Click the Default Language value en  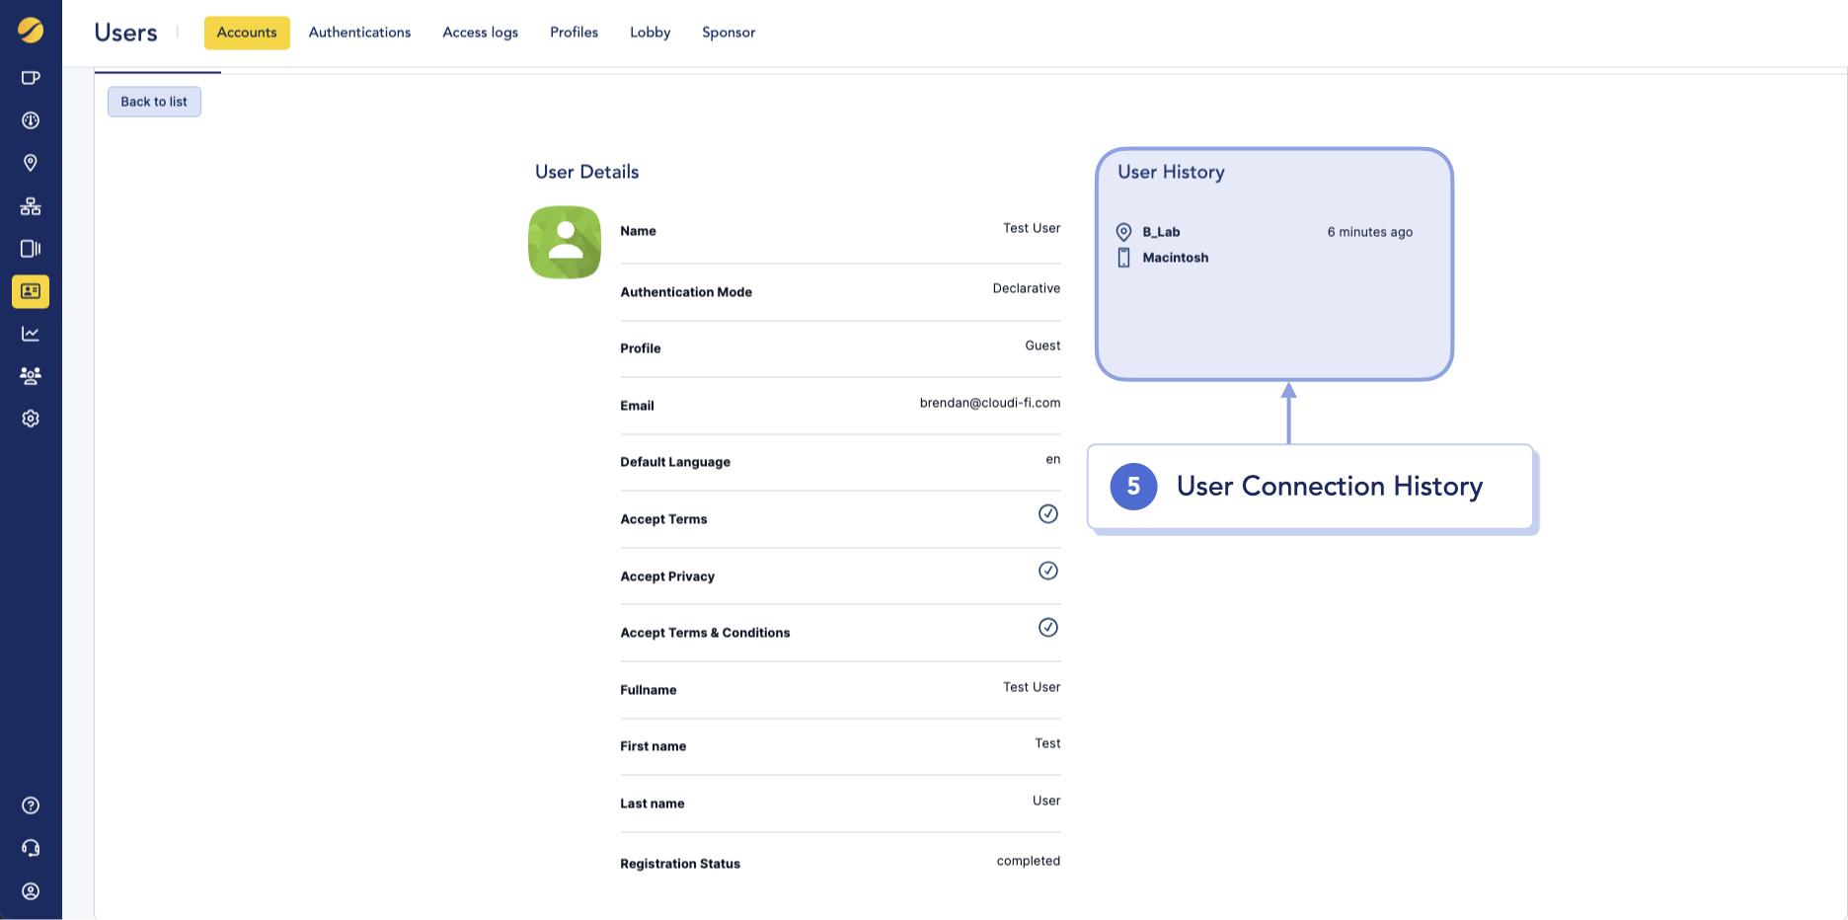click(1053, 459)
